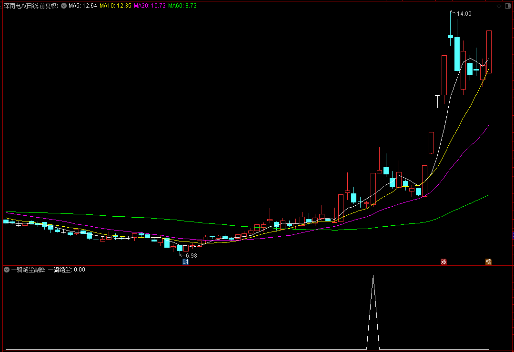The width and height of the screenshot is (514, 352).
Task: Open the dropdown beside 深南电A title
Action: pos(64,6)
